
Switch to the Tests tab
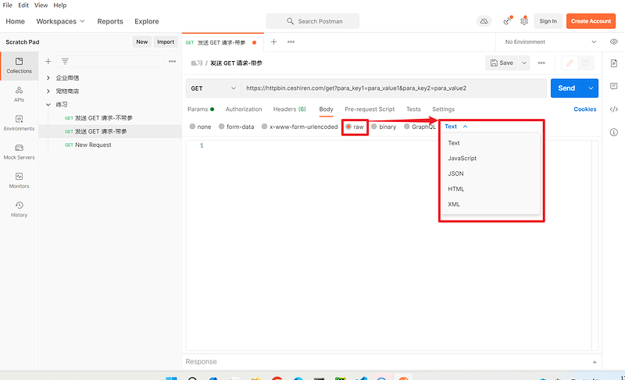(413, 109)
